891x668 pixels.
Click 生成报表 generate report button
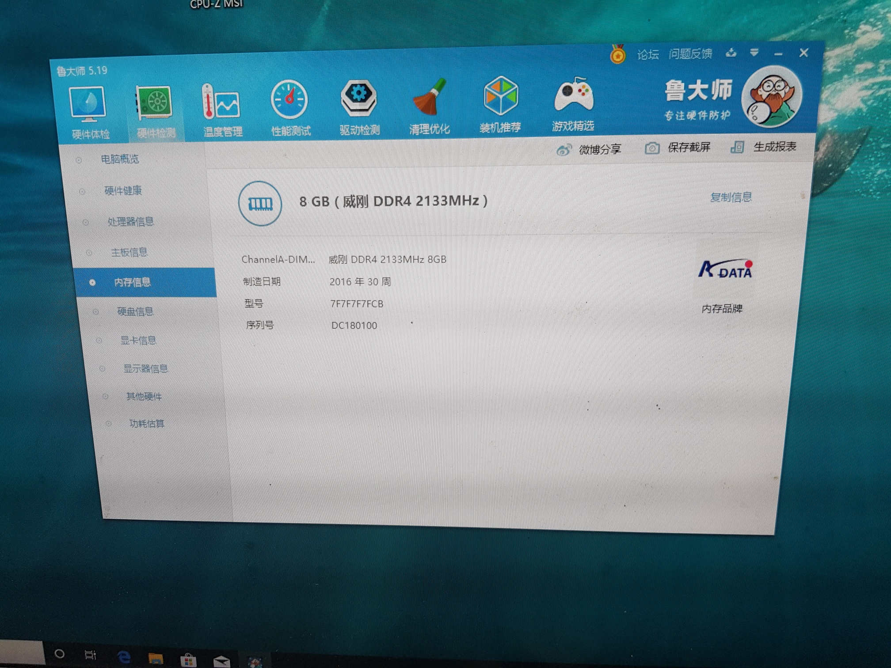pos(764,147)
